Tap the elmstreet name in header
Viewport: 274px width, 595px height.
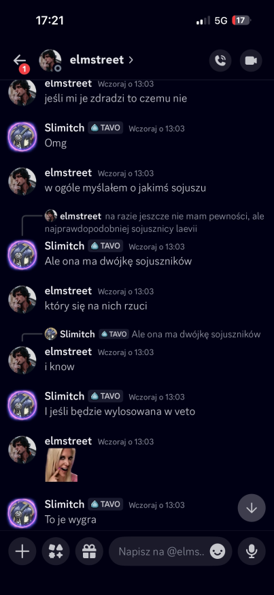click(x=97, y=60)
